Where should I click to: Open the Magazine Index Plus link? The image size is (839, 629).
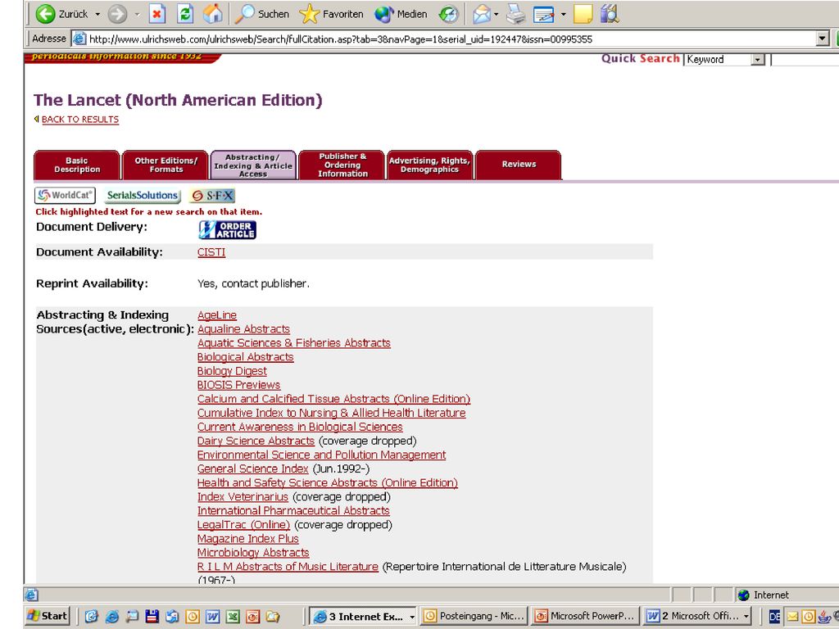(247, 539)
